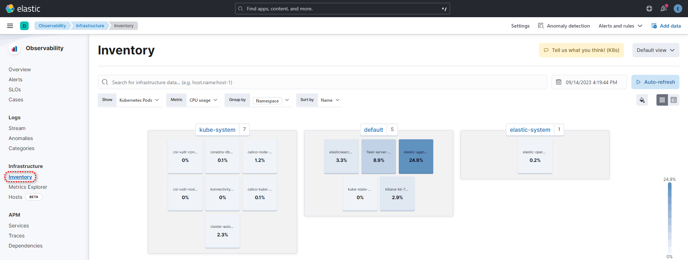Click the elastic-system group label

click(530, 130)
